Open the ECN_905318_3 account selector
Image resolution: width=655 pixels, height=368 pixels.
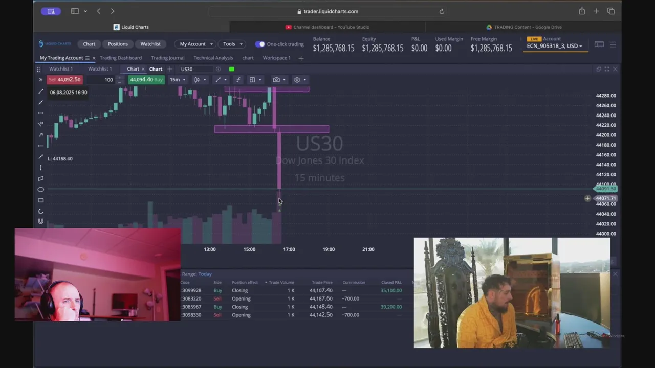[555, 46]
